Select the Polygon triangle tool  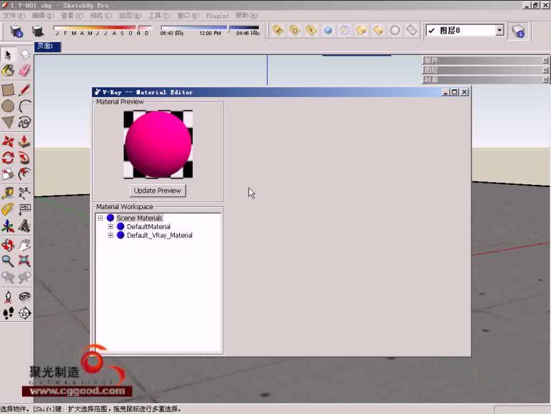[8, 122]
